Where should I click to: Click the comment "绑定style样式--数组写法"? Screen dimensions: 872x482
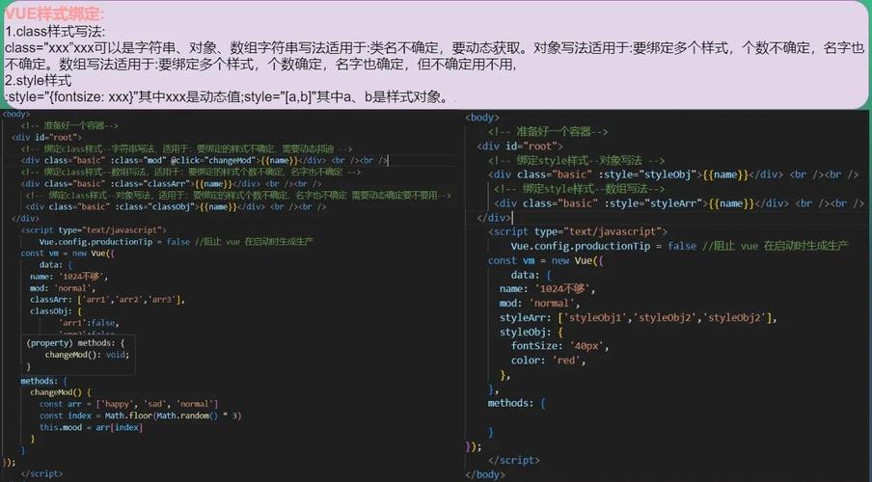tap(579, 189)
